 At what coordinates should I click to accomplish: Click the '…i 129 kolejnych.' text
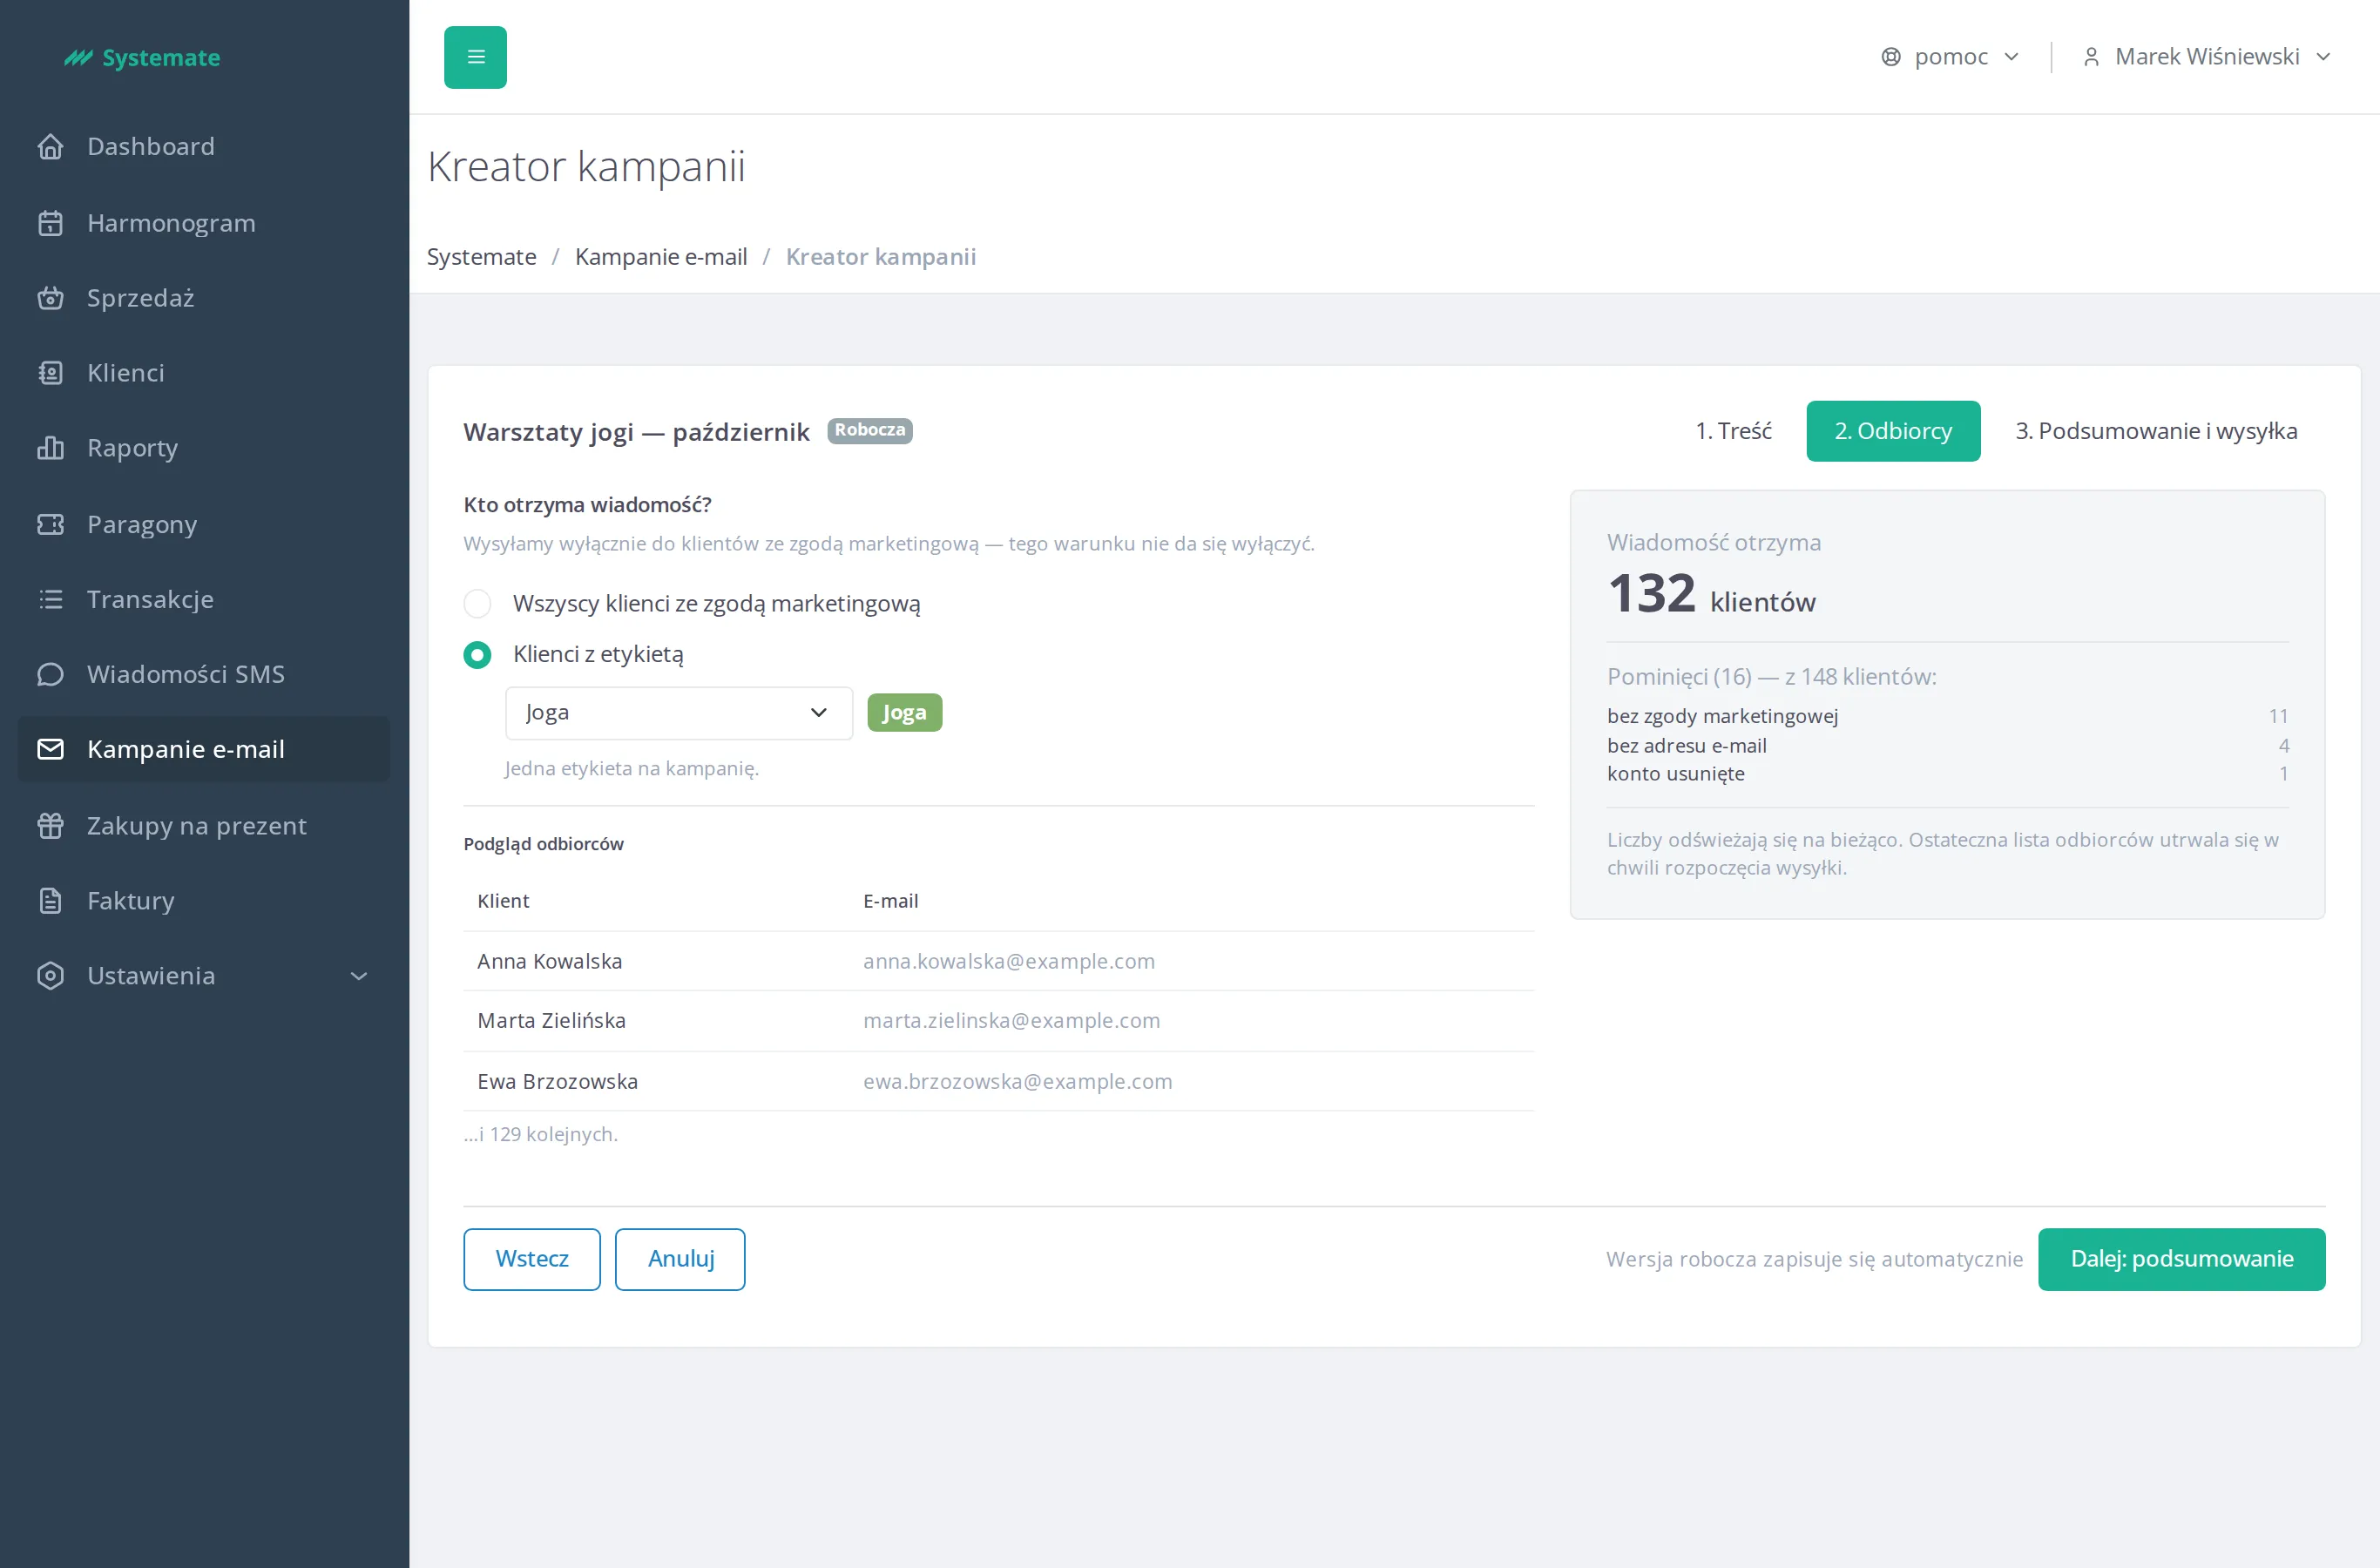click(x=541, y=1135)
